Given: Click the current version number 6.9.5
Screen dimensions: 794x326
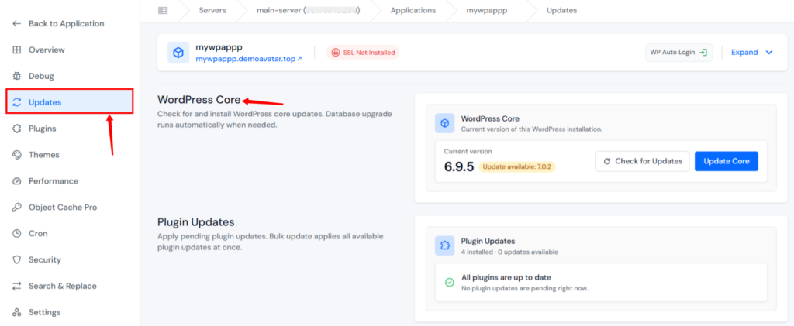Looking at the screenshot, I should pyautogui.click(x=459, y=166).
